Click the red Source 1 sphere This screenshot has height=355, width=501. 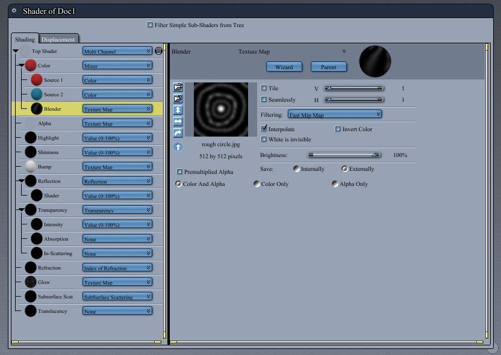tap(37, 80)
